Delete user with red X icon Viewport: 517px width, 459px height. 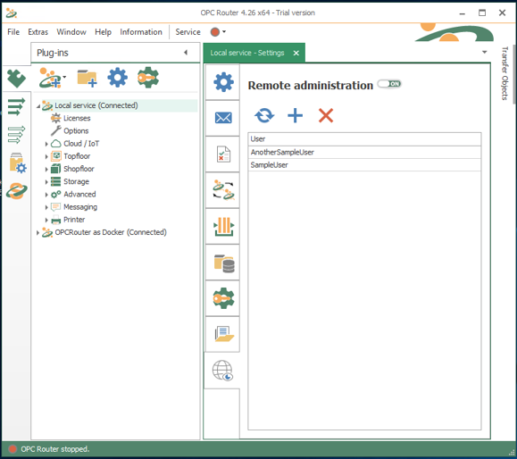tap(326, 115)
